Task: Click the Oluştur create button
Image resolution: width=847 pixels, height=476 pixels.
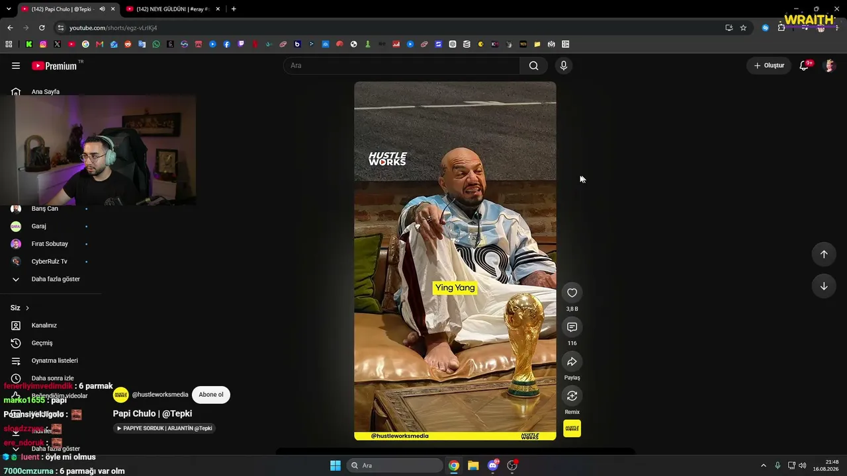Action: click(x=769, y=65)
